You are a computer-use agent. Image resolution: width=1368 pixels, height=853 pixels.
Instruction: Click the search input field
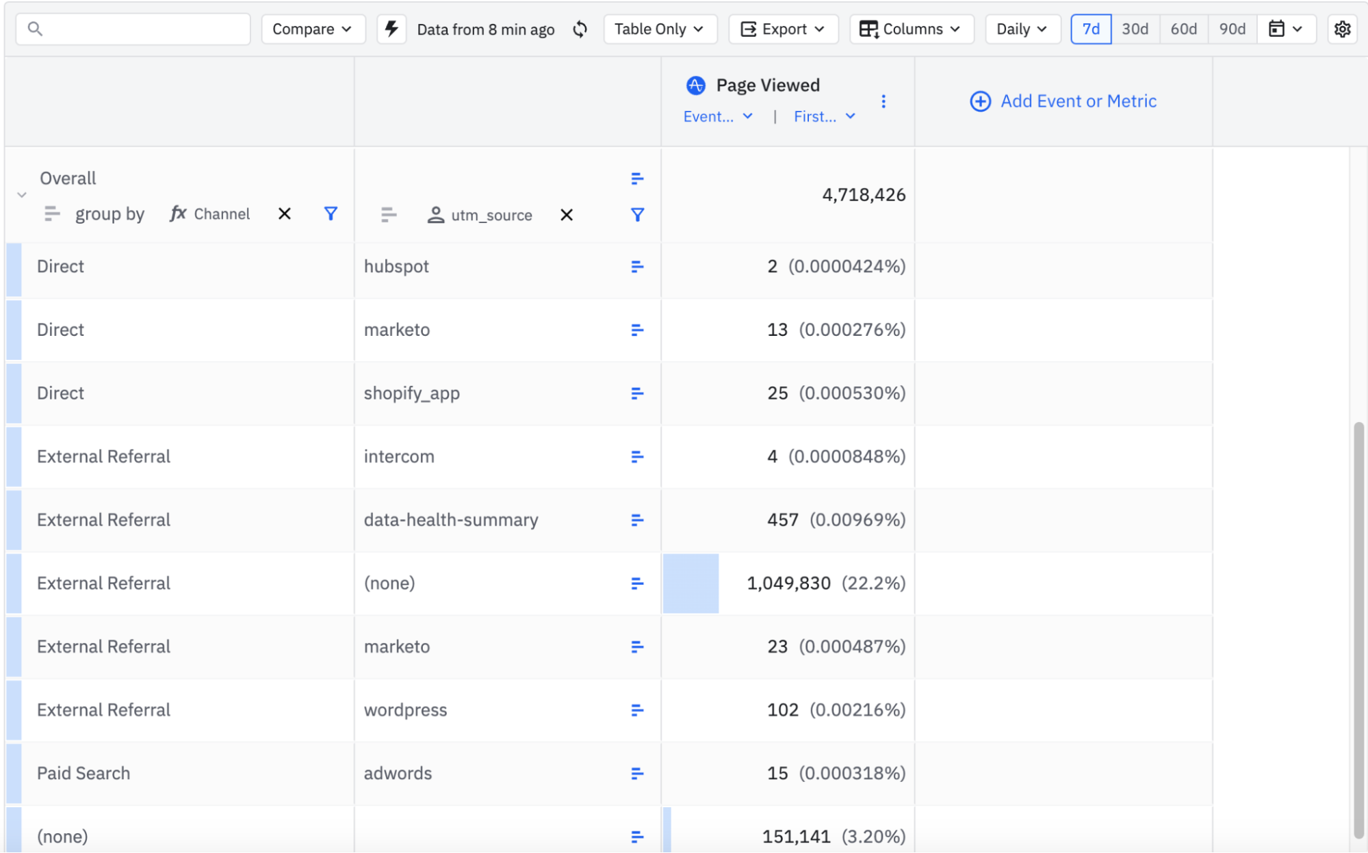coord(144,29)
